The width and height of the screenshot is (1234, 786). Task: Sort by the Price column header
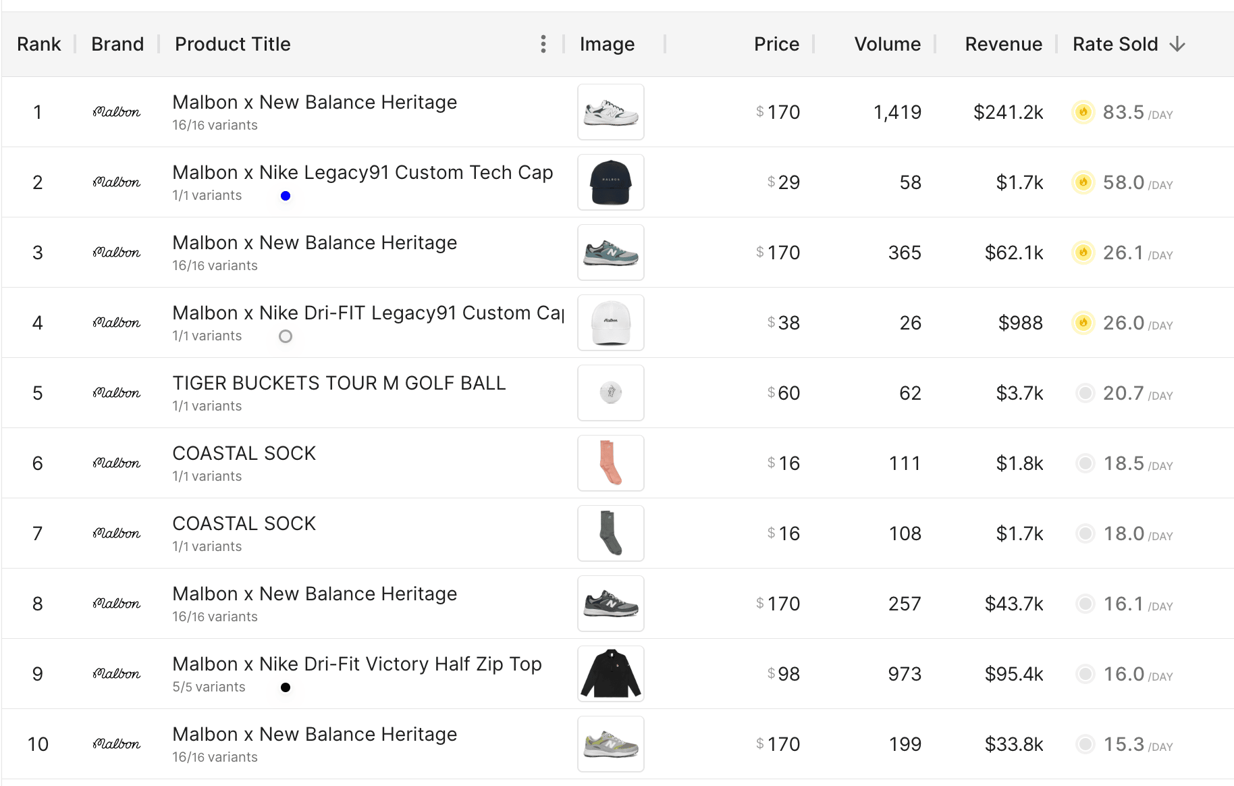coord(776,45)
